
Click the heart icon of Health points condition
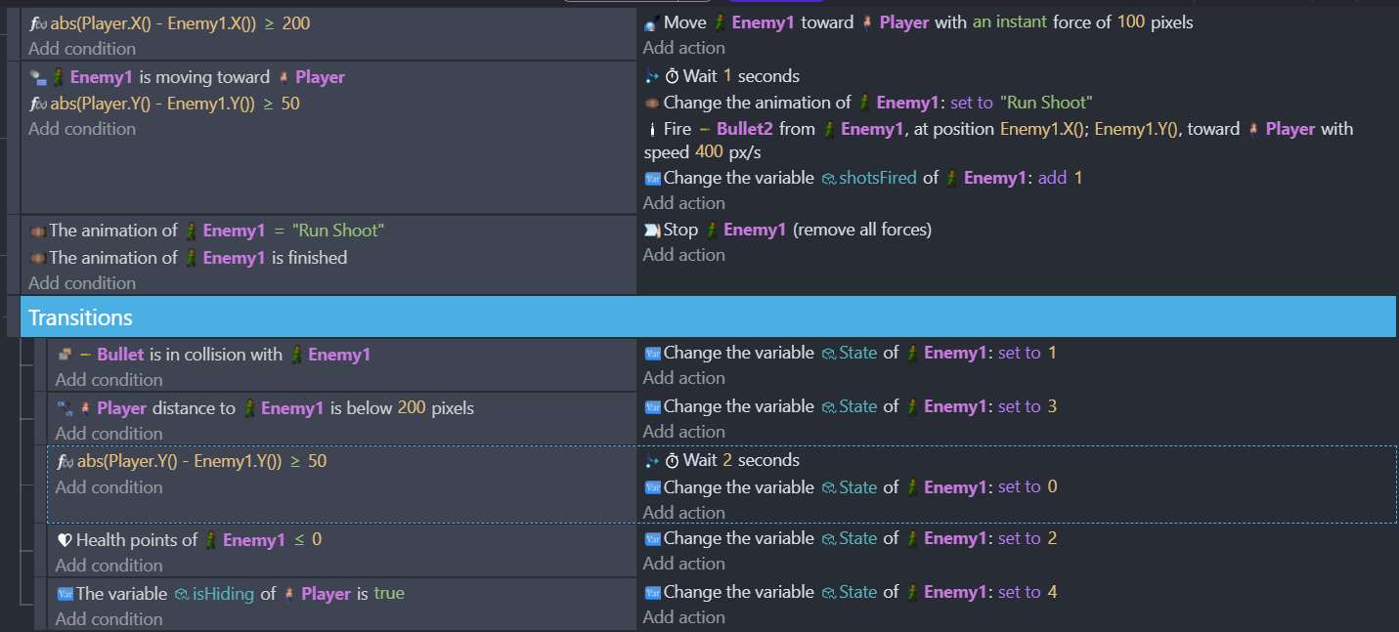click(65, 540)
